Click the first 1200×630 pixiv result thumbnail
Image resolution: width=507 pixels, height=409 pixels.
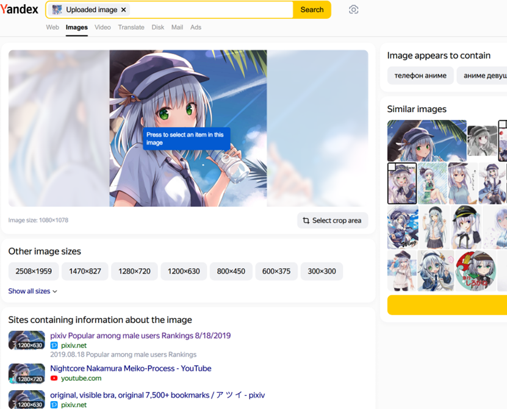26,340
